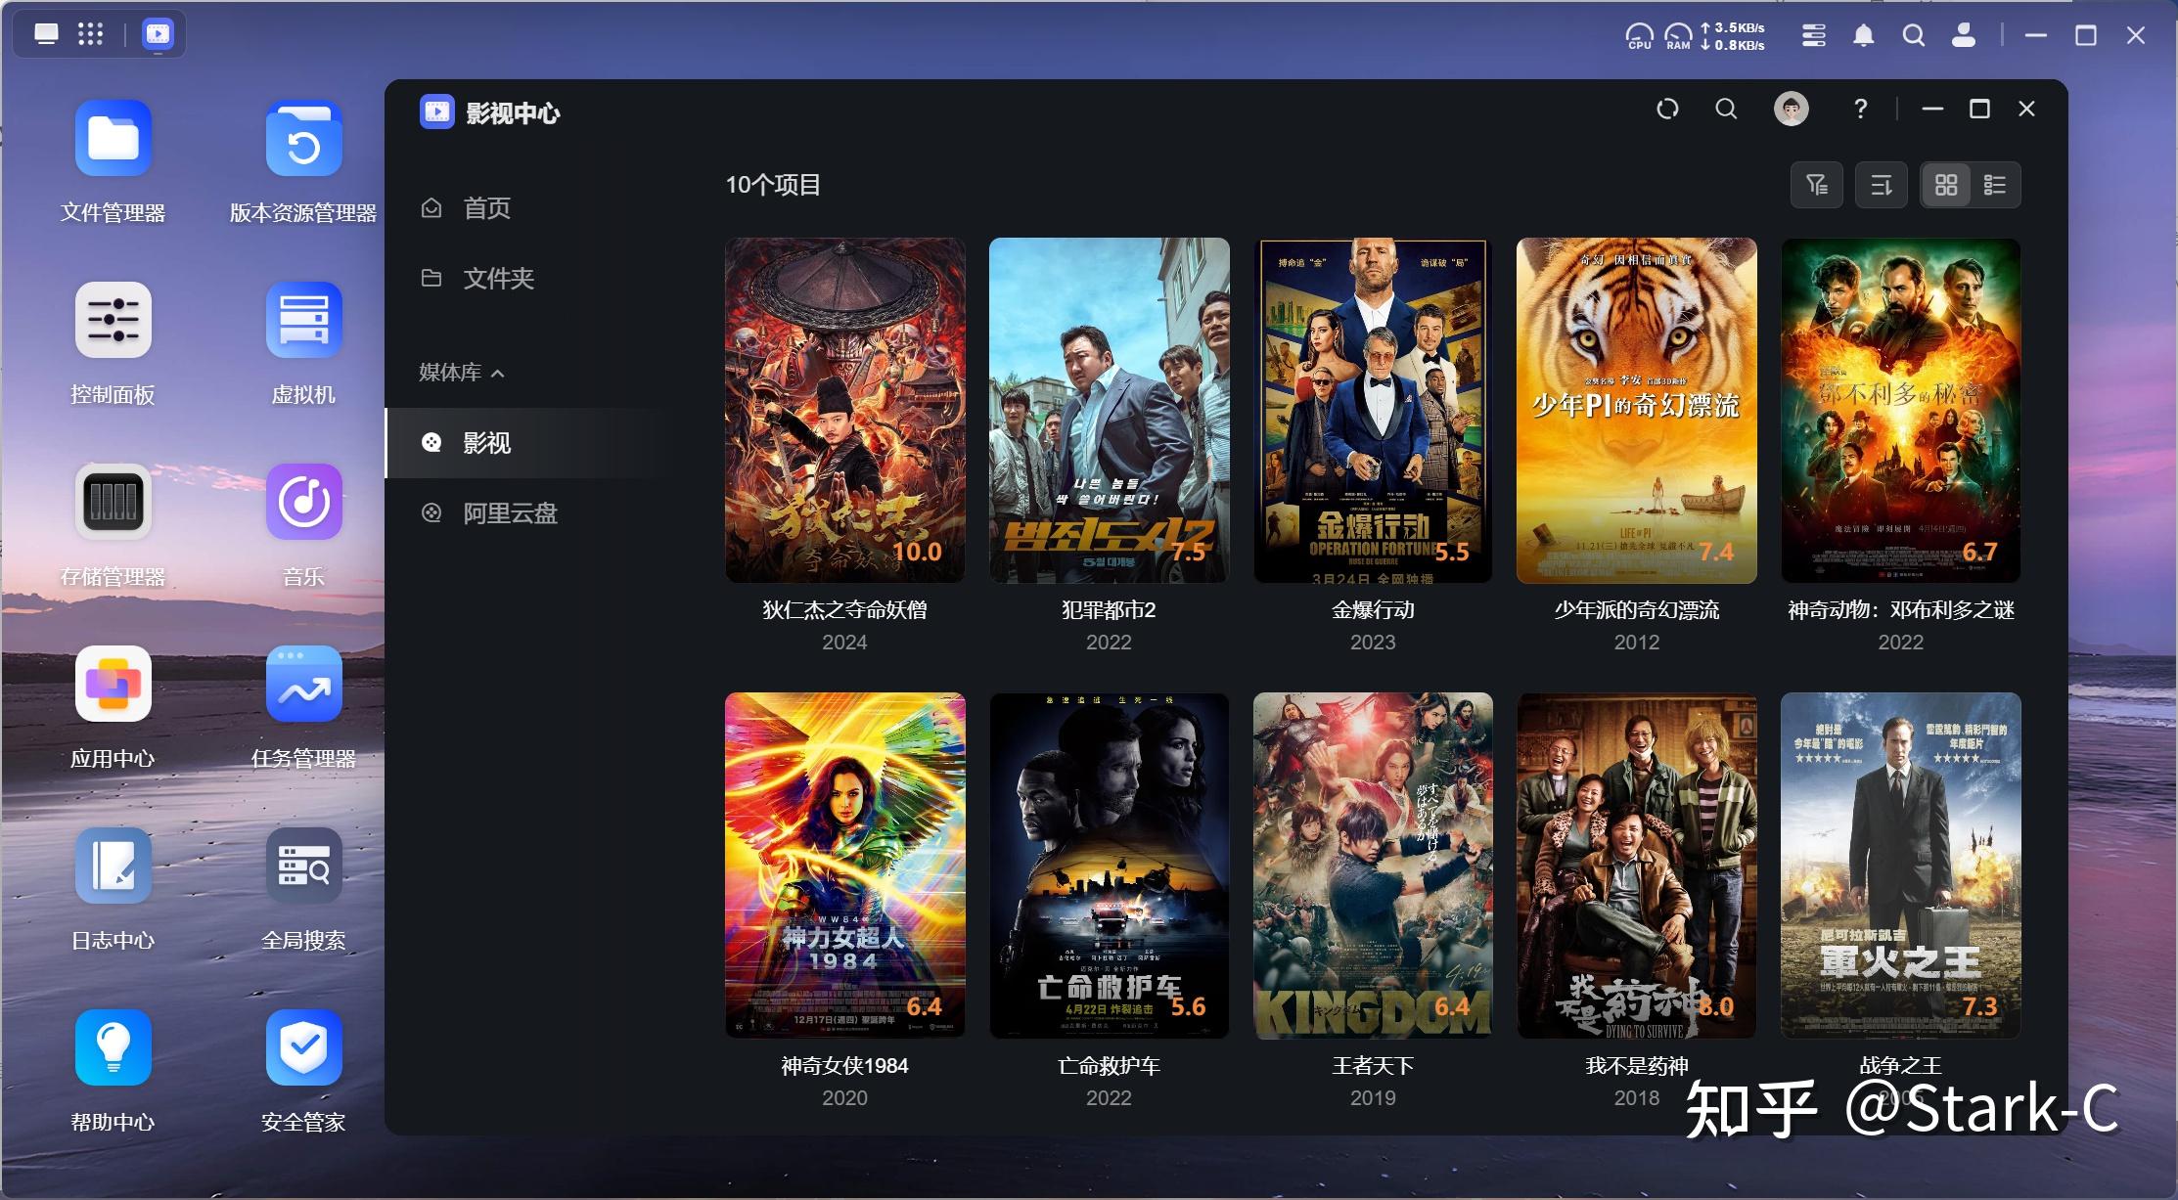Open the app launcher grid at top-left
This screenshot has width=2178, height=1200.
[x=91, y=34]
